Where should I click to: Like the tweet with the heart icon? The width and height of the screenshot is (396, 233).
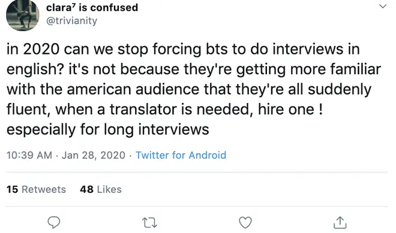(x=245, y=223)
